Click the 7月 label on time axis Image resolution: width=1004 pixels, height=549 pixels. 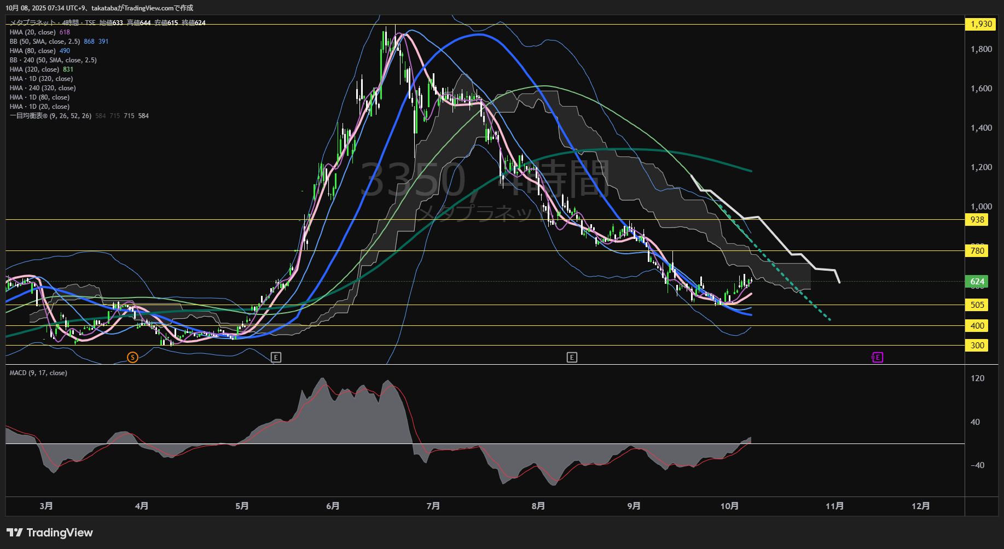(433, 506)
